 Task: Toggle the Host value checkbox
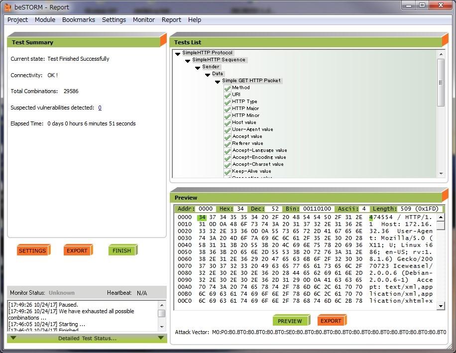point(228,122)
